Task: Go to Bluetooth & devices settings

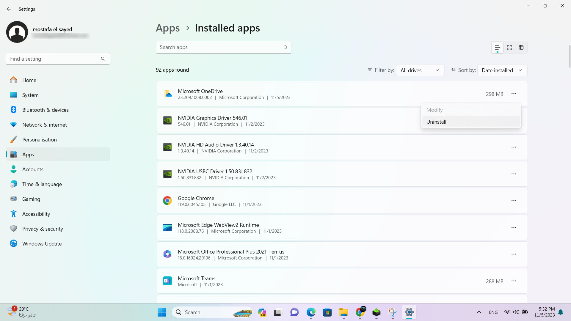Action: click(45, 110)
